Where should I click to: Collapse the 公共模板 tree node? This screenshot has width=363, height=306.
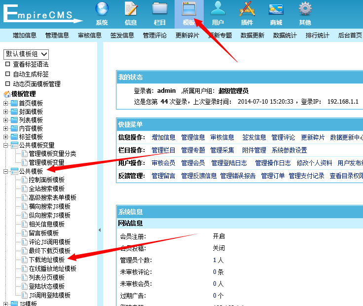coord(6,171)
